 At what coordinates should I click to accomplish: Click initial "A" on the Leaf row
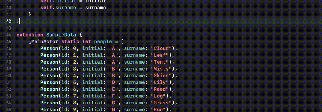113,55
